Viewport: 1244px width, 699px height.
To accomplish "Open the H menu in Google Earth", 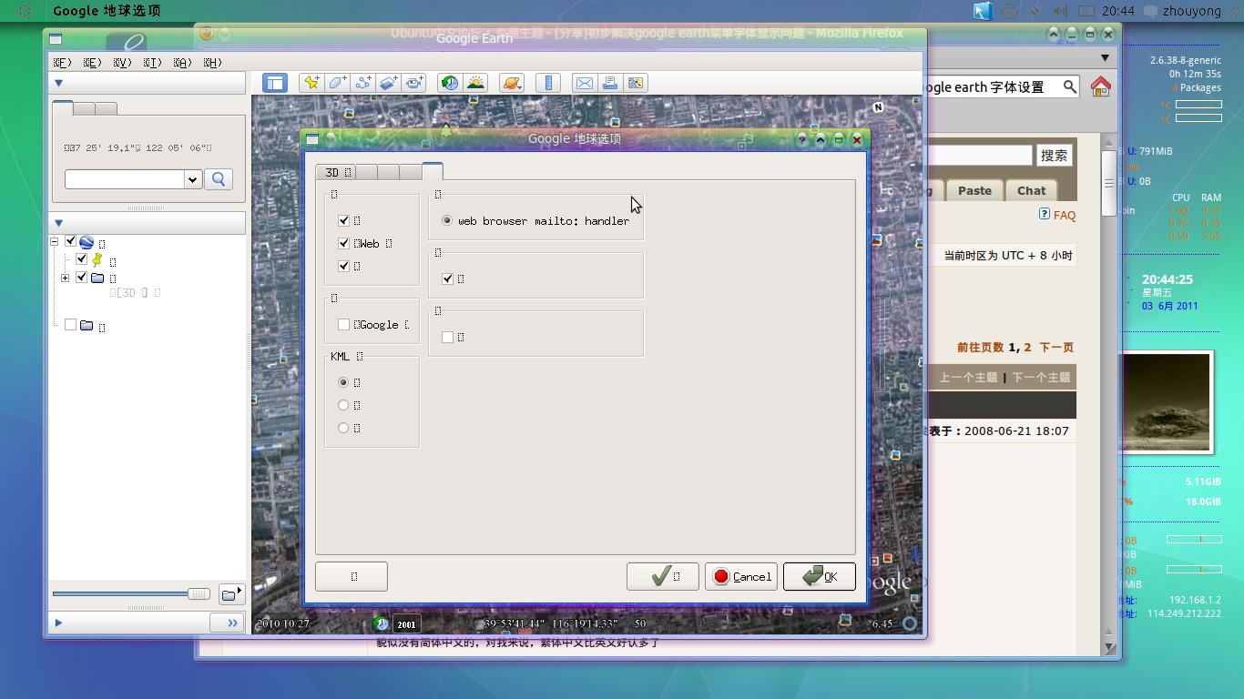I will (x=212, y=63).
